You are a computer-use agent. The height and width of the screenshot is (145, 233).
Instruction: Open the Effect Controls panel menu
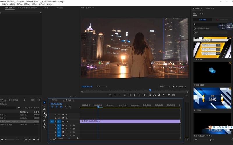14,8
